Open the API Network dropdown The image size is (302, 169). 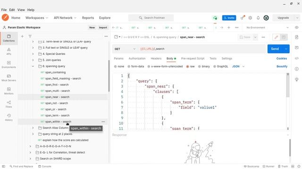(65, 18)
